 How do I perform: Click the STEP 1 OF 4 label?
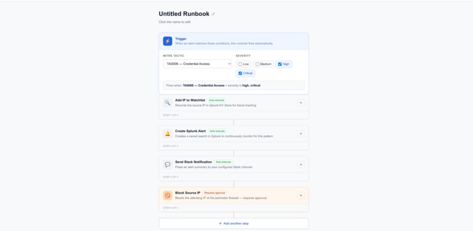click(170, 115)
